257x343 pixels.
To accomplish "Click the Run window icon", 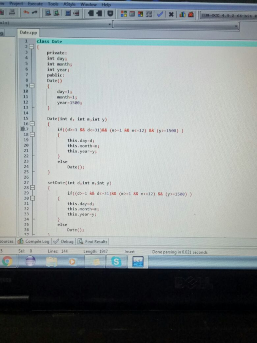I will (132, 14).
